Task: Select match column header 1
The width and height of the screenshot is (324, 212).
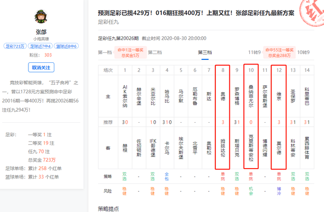Action: pos(125,70)
